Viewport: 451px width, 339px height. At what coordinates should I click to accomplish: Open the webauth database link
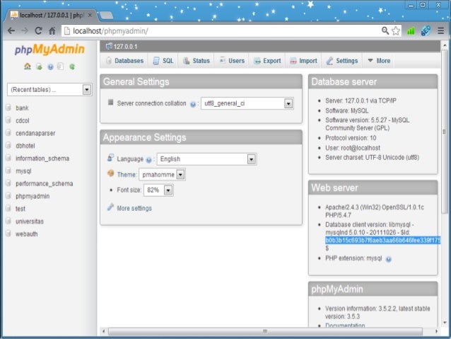[x=27, y=234]
